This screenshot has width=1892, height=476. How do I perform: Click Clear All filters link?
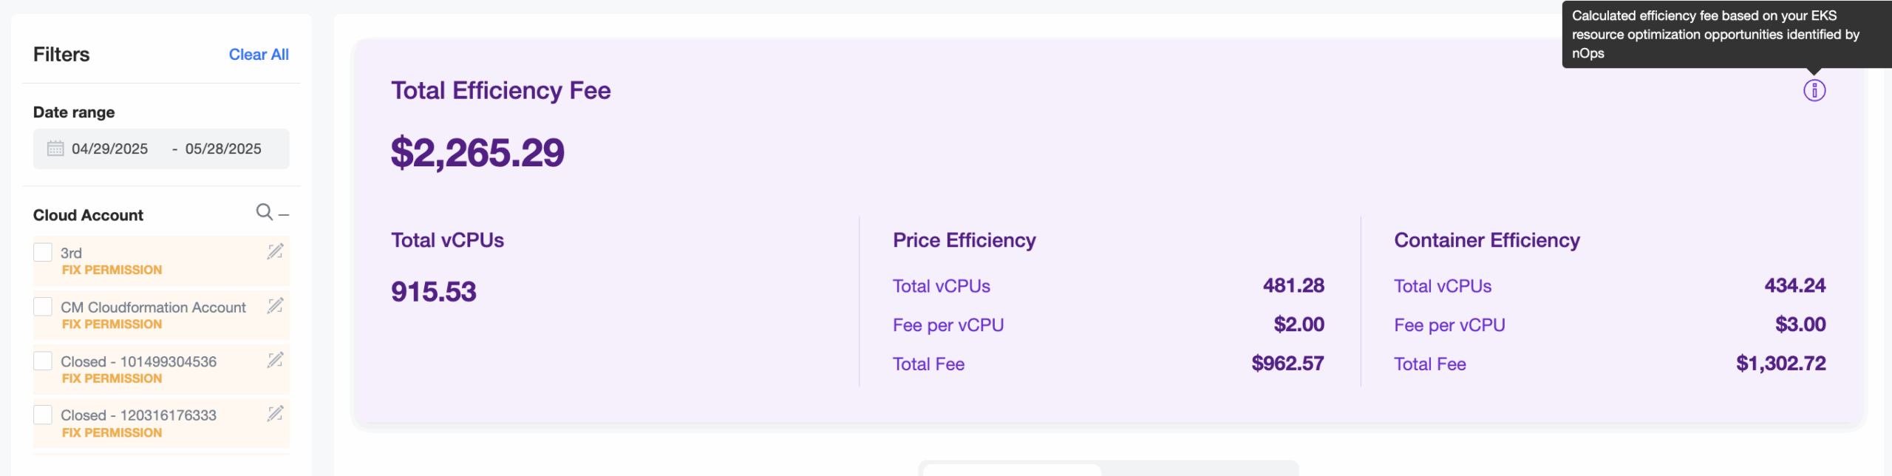pos(259,55)
